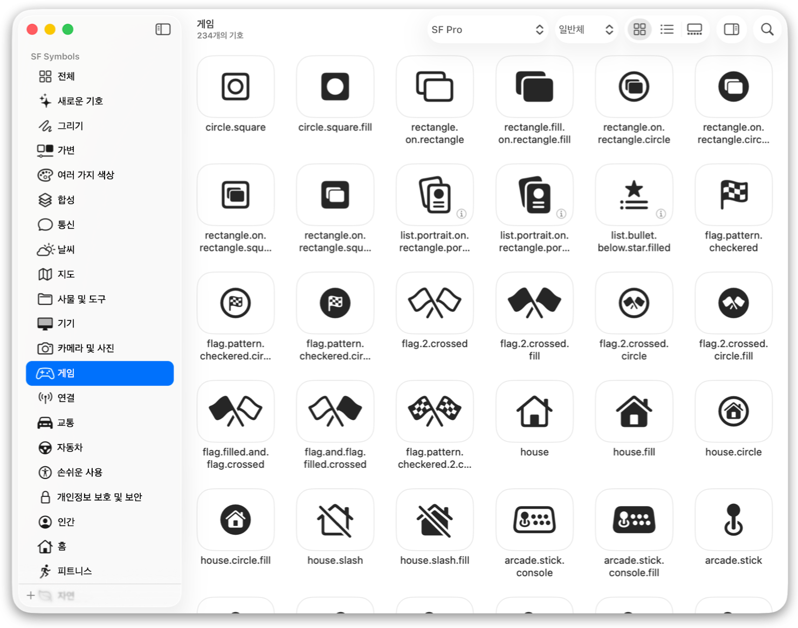Select flag.pattern.checkered symbol
798x628 pixels.
click(734, 195)
